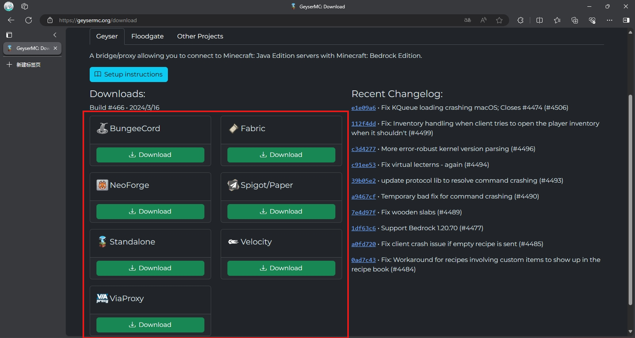Open the settings and more ellipsis menu

click(x=610, y=20)
